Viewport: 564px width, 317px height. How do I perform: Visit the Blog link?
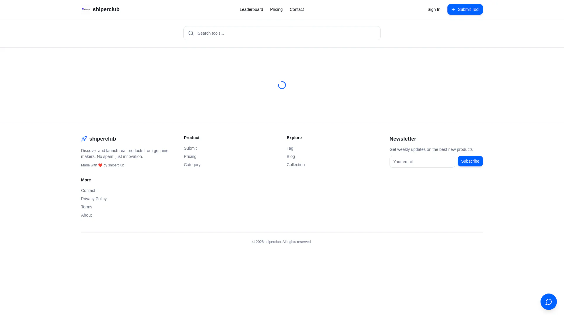(291, 156)
